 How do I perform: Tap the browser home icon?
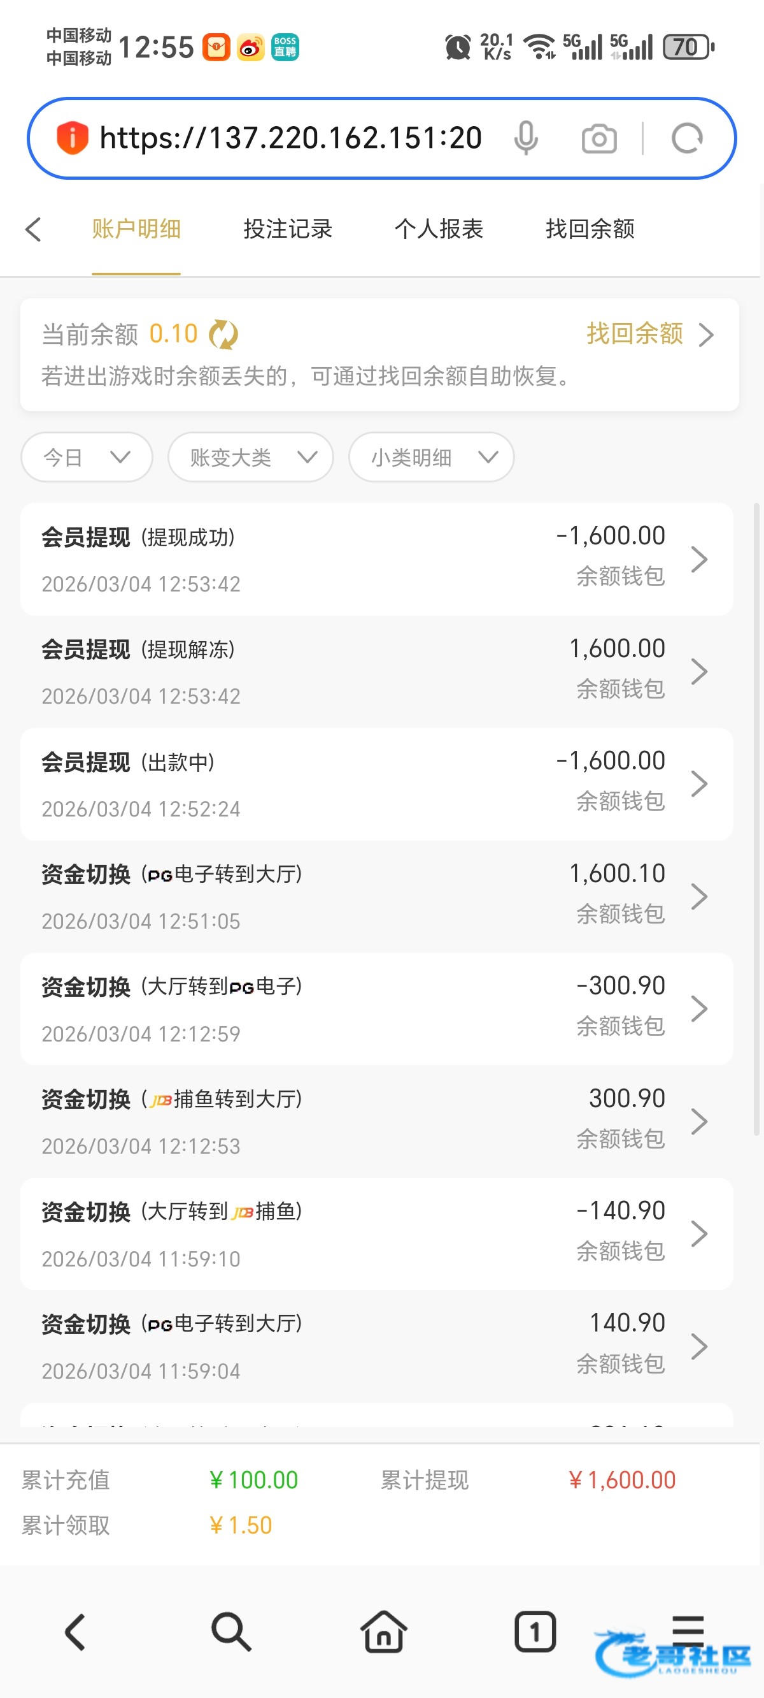[383, 1632]
